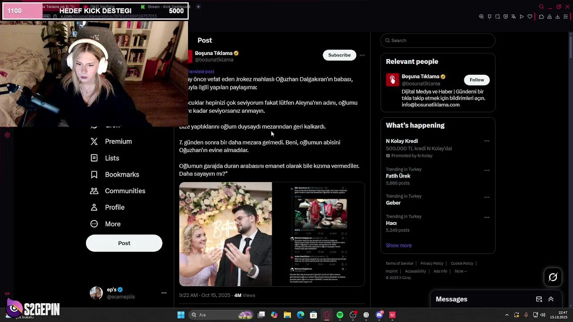Image resolution: width=573 pixels, height=322 pixels.
Task: Open Discord from the taskbar
Action: [380, 315]
